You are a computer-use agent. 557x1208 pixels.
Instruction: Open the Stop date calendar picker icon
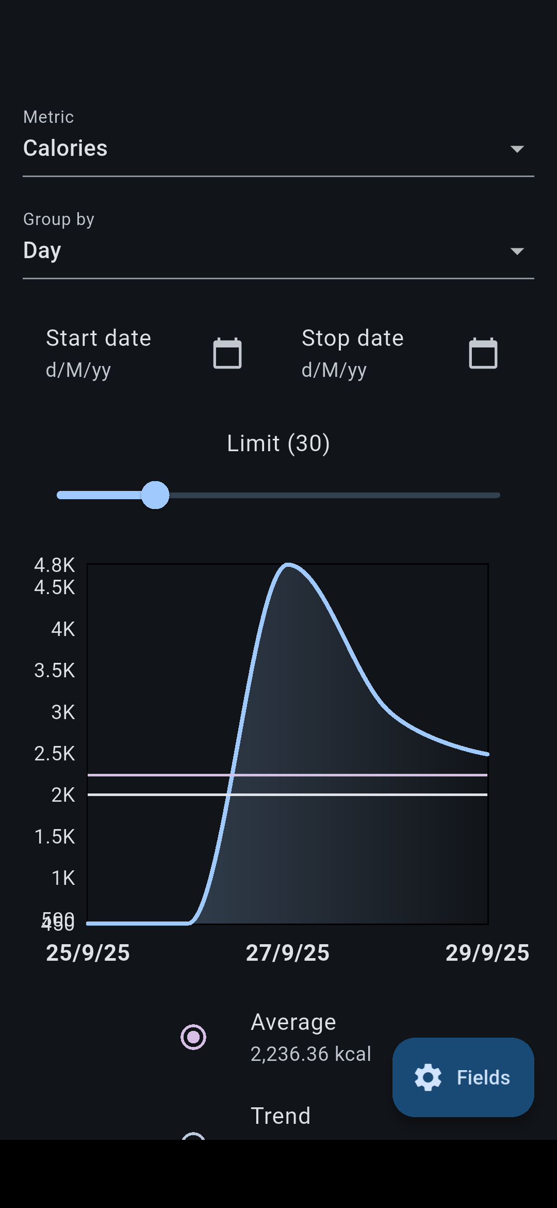483,354
